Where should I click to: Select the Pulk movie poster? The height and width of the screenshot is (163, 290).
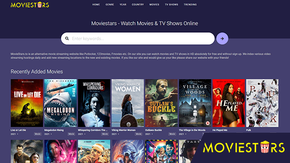coord(262,103)
